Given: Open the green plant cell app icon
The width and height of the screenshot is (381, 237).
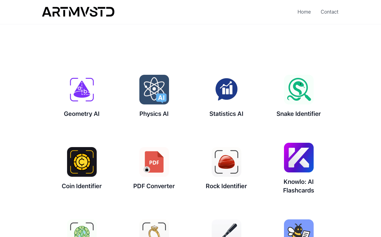Looking at the screenshot, I should (x=82, y=228).
